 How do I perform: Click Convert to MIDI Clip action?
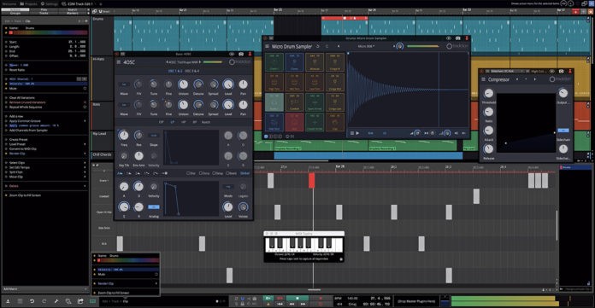point(22,149)
